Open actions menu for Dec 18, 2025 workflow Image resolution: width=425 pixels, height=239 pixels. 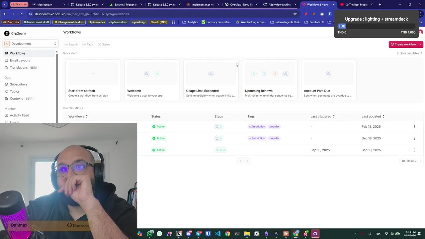414,138
